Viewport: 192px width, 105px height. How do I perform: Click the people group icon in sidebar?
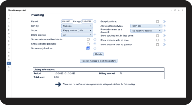pos(9,34)
